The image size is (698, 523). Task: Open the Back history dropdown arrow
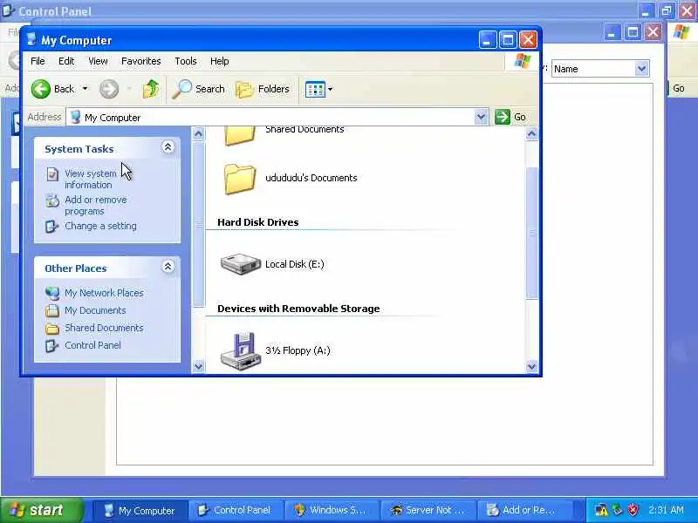pyautogui.click(x=85, y=89)
